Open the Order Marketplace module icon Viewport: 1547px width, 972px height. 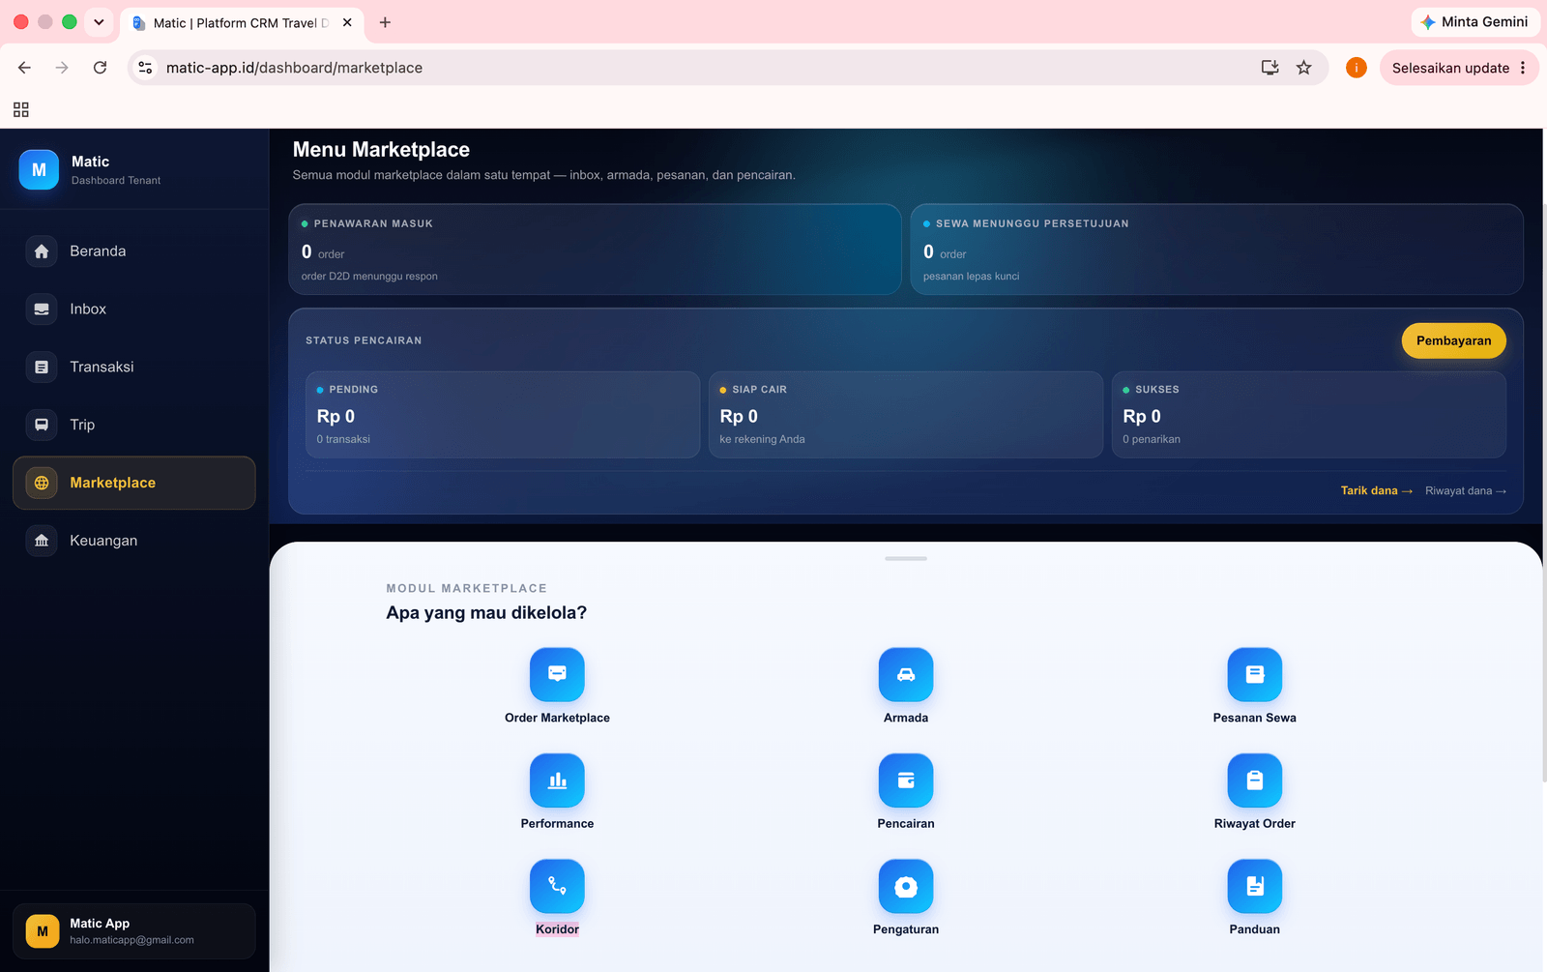(x=557, y=674)
